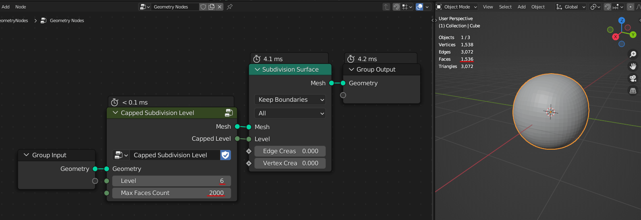The width and height of the screenshot is (641, 220).
Task: Open the Add menu in 3D viewport
Action: tap(521, 7)
